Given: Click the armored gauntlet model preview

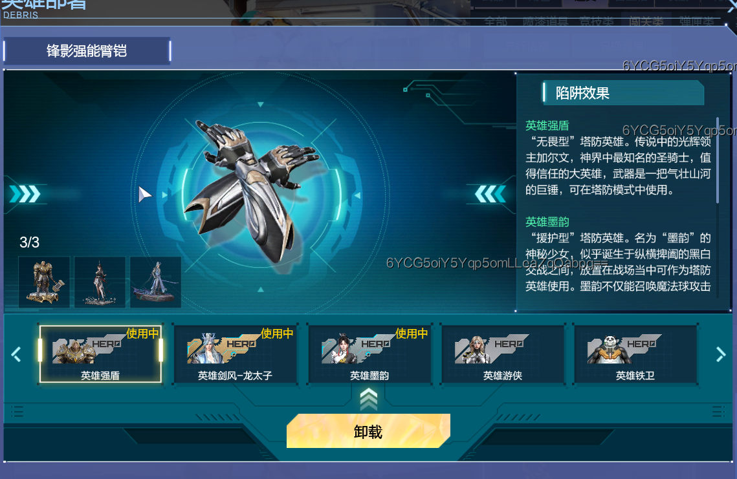Looking at the screenshot, I should 252,190.
